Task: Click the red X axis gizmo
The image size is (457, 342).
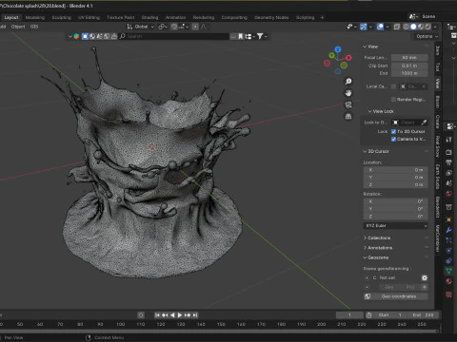Action: (348, 58)
